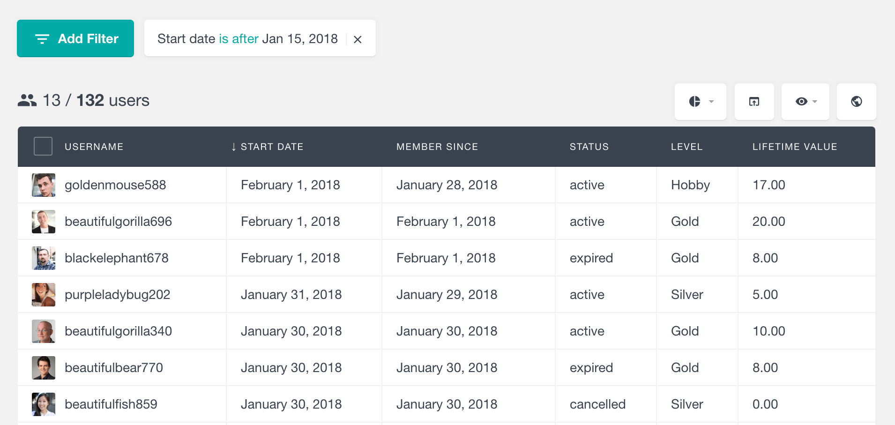Click lifetime value 0.00 cell
This screenshot has height=425, width=895.
pyautogui.click(x=765, y=404)
